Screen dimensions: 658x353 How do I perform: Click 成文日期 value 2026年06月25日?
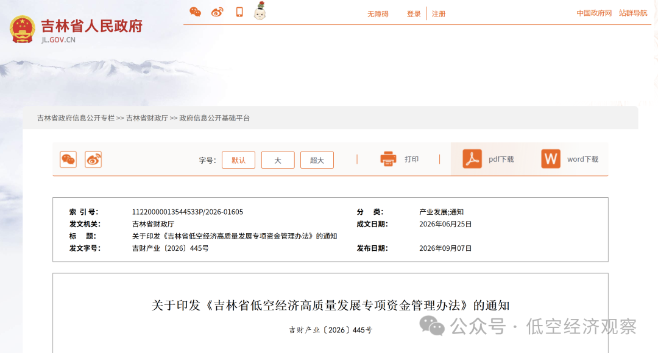coord(445,225)
